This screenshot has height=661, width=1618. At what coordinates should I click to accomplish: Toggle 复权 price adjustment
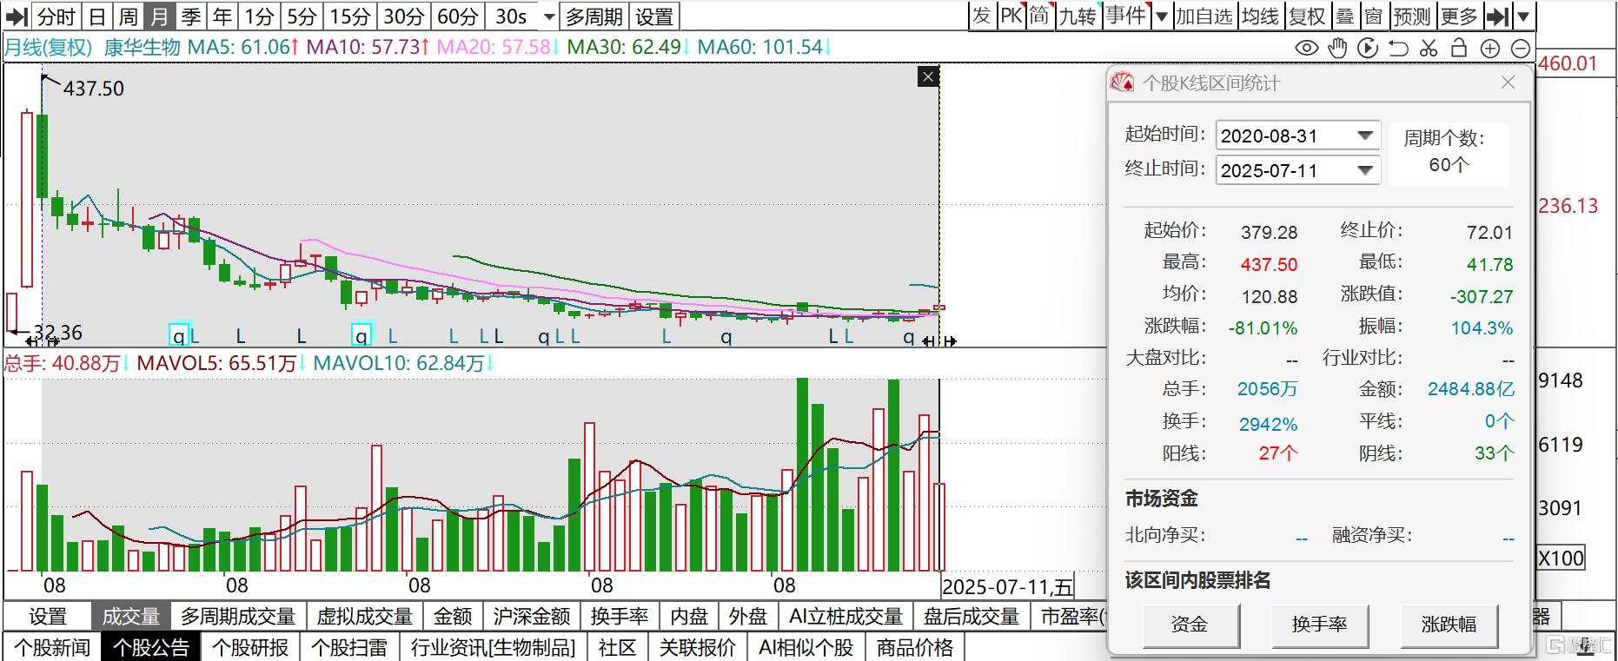1307,17
